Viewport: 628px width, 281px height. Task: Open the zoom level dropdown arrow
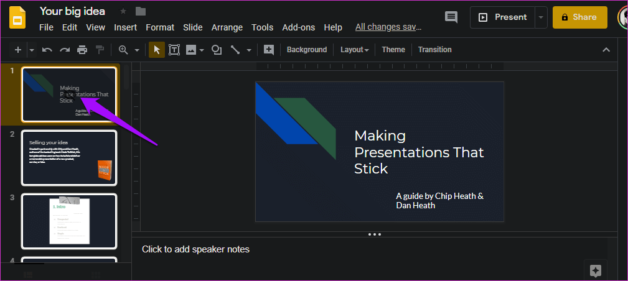pyautogui.click(x=137, y=50)
